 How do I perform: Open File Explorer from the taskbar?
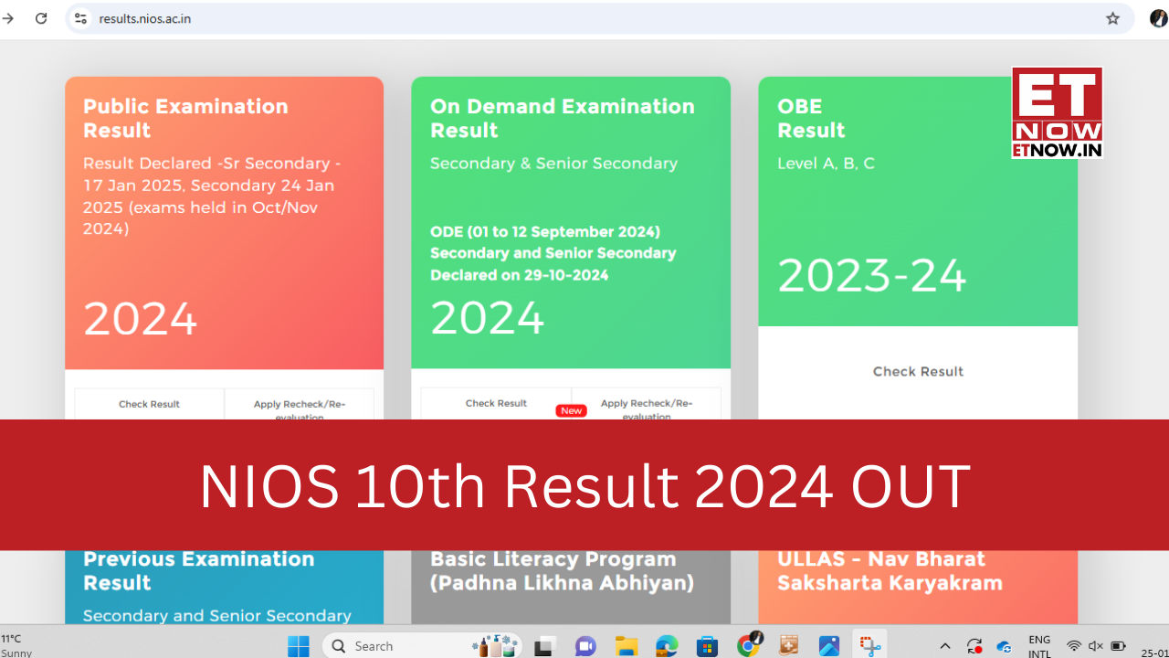626,645
